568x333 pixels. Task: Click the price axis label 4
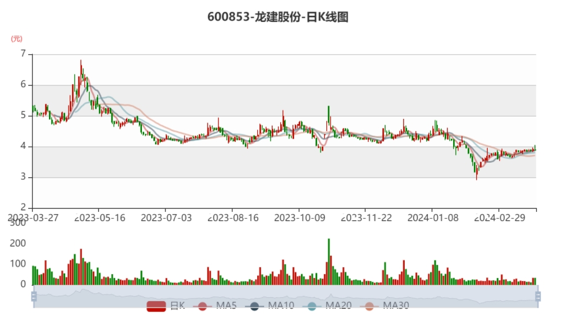click(x=24, y=147)
